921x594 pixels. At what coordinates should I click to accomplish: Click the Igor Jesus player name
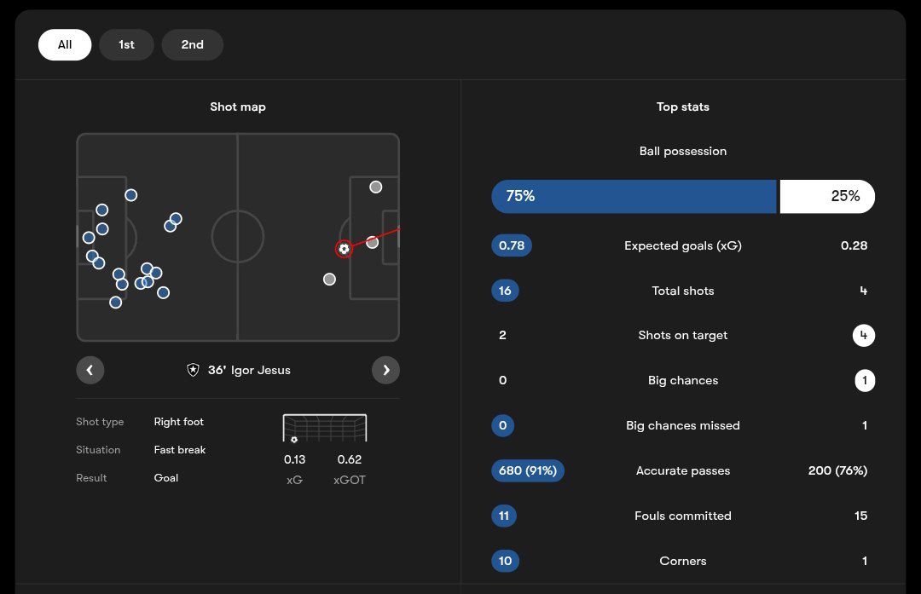pos(261,370)
